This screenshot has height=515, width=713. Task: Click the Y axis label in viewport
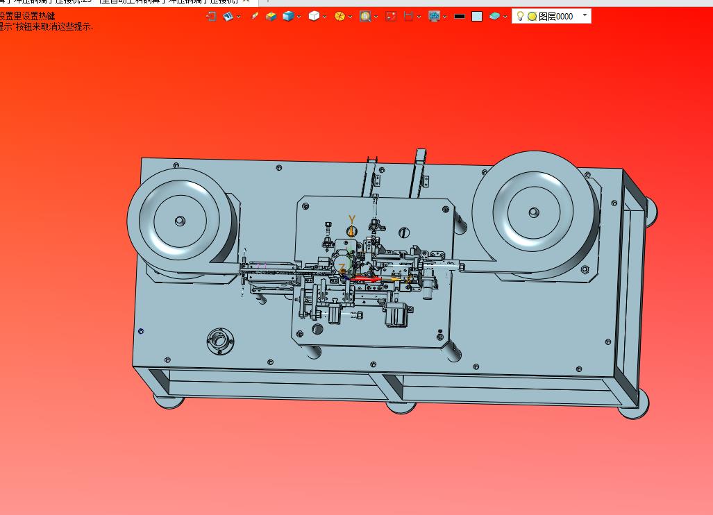[351, 219]
